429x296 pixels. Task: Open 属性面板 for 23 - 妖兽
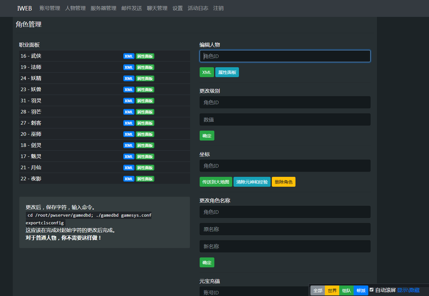pos(145,90)
